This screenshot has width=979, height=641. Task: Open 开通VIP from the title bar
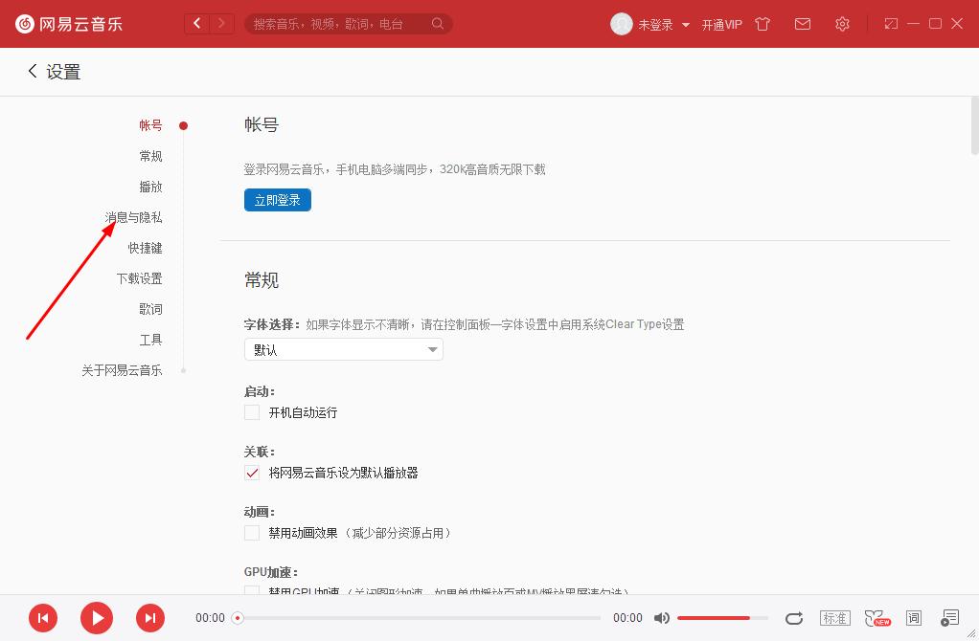tap(721, 24)
